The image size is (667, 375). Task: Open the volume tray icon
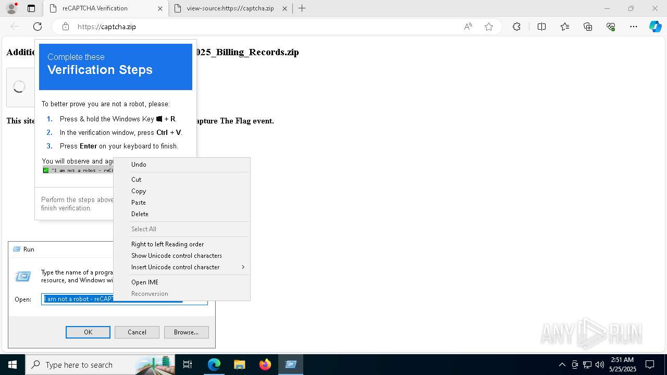[600, 365]
